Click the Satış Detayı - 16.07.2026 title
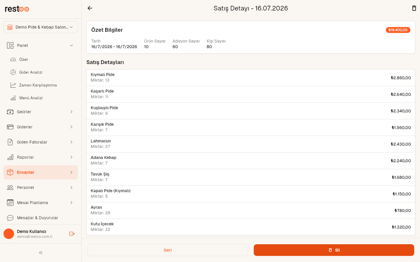The height and width of the screenshot is (262, 420). [x=251, y=8]
